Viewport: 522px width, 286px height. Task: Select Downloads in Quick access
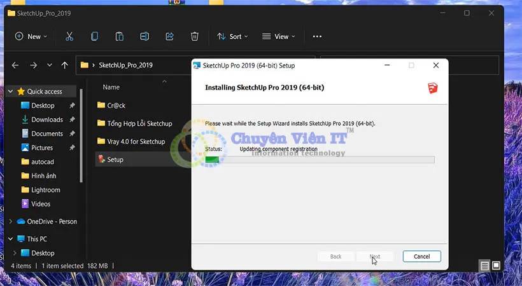[46, 119]
